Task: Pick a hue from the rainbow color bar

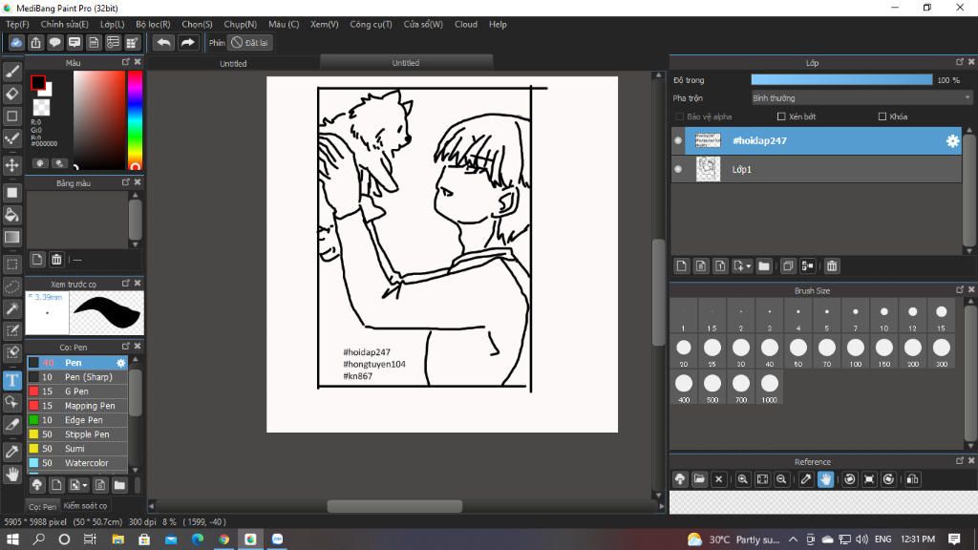Action: tap(135, 119)
